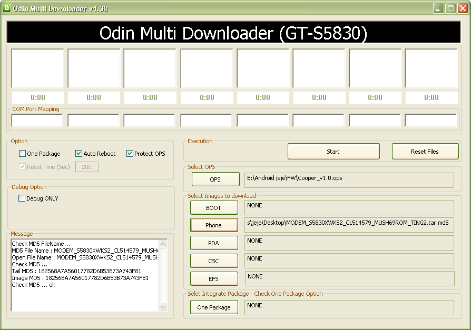Click the Odin app icon in title bar
This screenshot has height=330, width=471.
tap(7, 8)
